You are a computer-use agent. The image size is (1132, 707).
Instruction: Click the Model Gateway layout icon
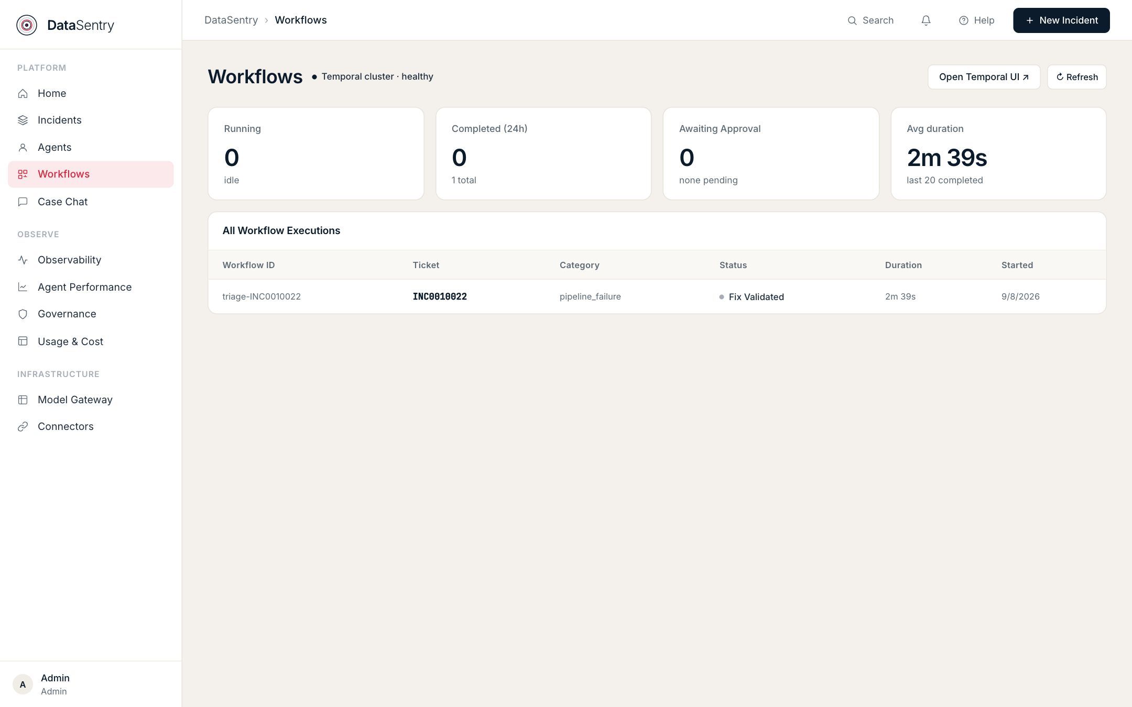pyautogui.click(x=23, y=400)
